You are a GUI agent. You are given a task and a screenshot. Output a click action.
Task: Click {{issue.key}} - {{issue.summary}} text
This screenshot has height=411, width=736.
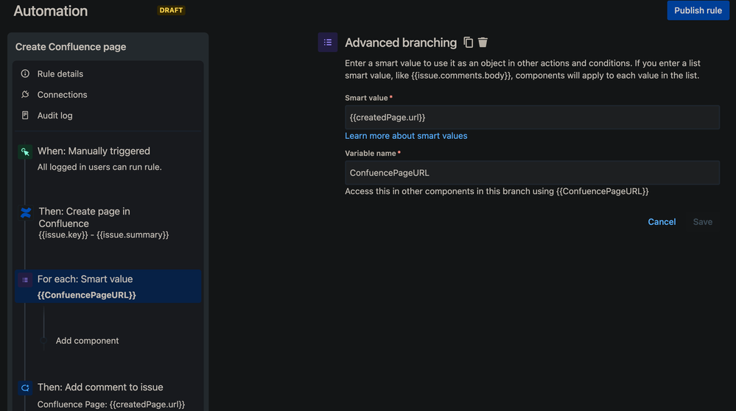(x=104, y=235)
